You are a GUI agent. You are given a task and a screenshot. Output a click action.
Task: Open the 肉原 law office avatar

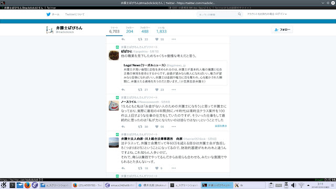tap(113, 142)
